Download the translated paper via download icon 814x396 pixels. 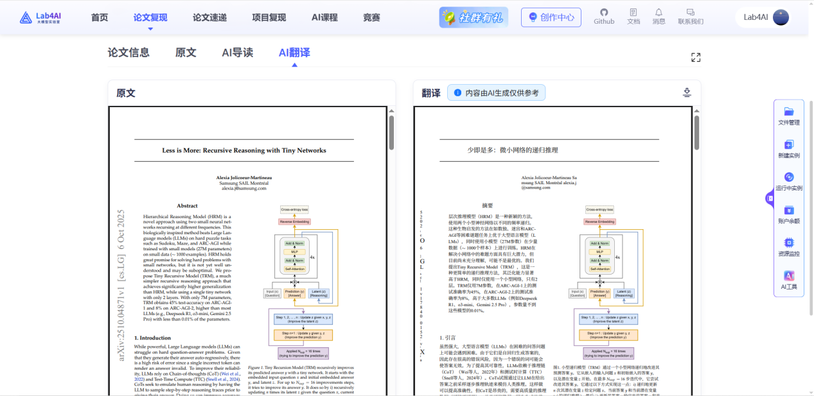pos(686,92)
